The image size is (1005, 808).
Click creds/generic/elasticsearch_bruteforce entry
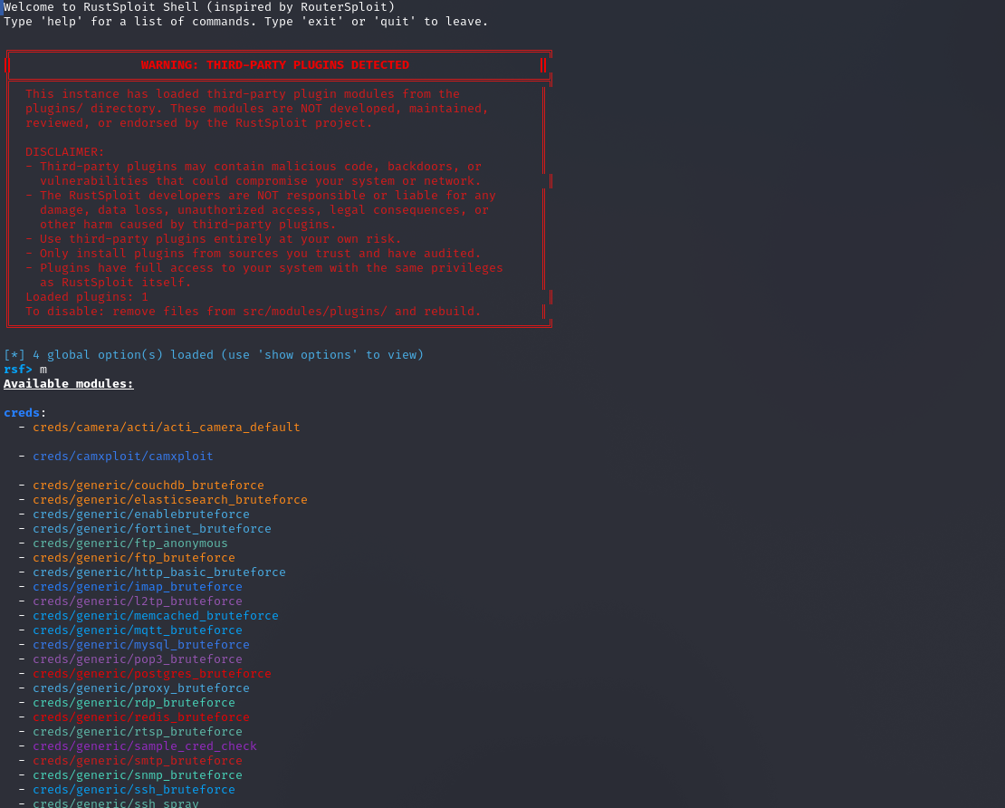170,499
